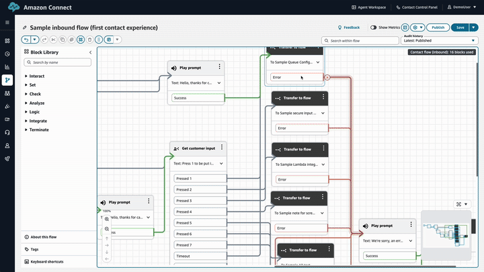Open the DemoUser account menu
The image size is (484, 272).
pos(463,7)
